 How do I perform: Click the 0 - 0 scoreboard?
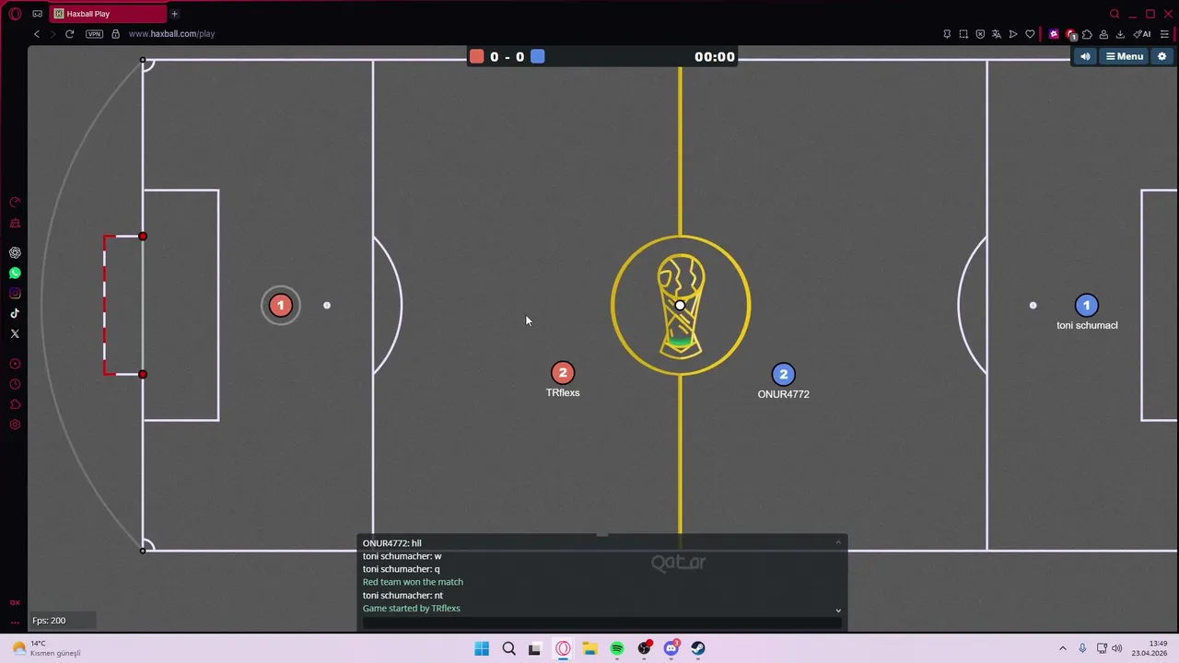508,57
